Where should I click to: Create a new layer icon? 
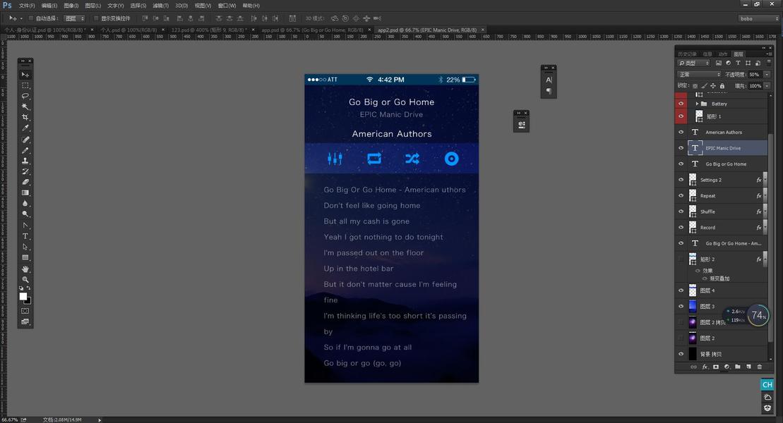(748, 367)
